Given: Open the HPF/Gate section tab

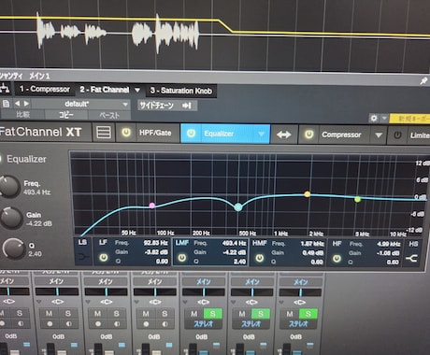Looking at the screenshot, I should coord(155,133).
